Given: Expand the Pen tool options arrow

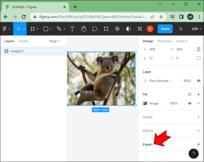Looking at the screenshot, I should pos(64,29).
